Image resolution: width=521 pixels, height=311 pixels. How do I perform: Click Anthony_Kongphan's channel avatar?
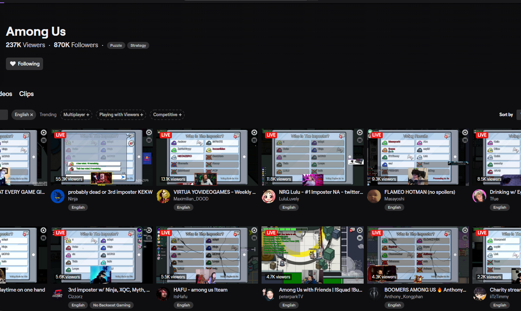tap(374, 294)
